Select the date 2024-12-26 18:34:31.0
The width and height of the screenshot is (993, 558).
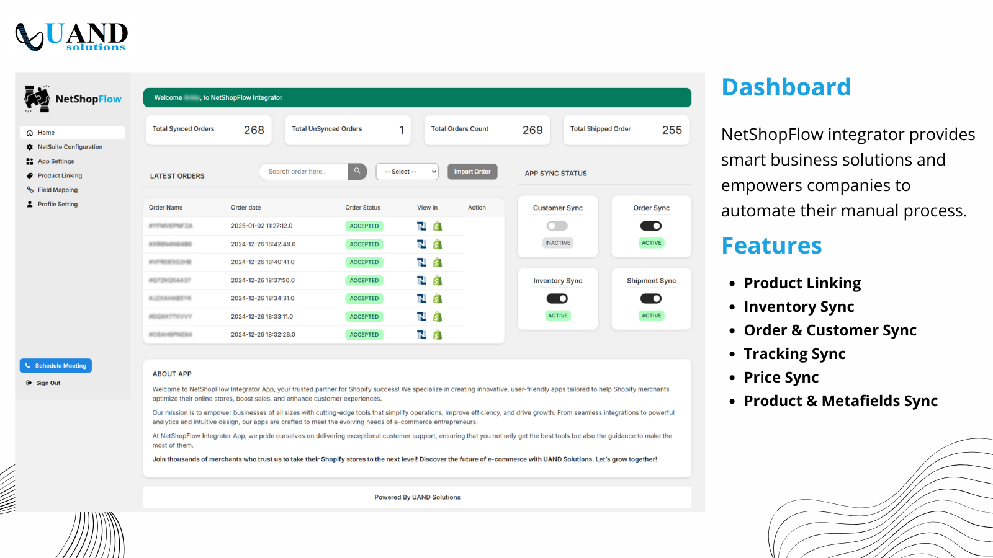(263, 298)
